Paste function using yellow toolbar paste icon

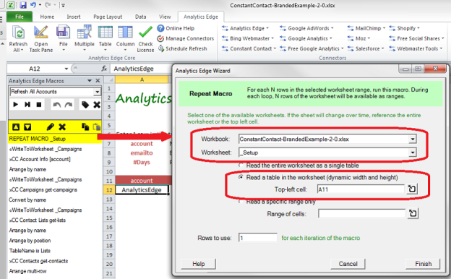(x=97, y=126)
